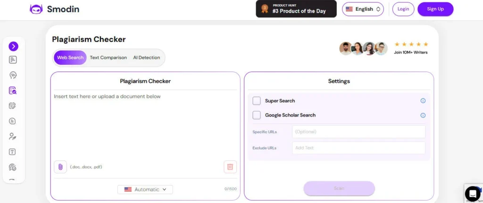Open the English language selector
This screenshot has width=483, height=203.
click(363, 9)
